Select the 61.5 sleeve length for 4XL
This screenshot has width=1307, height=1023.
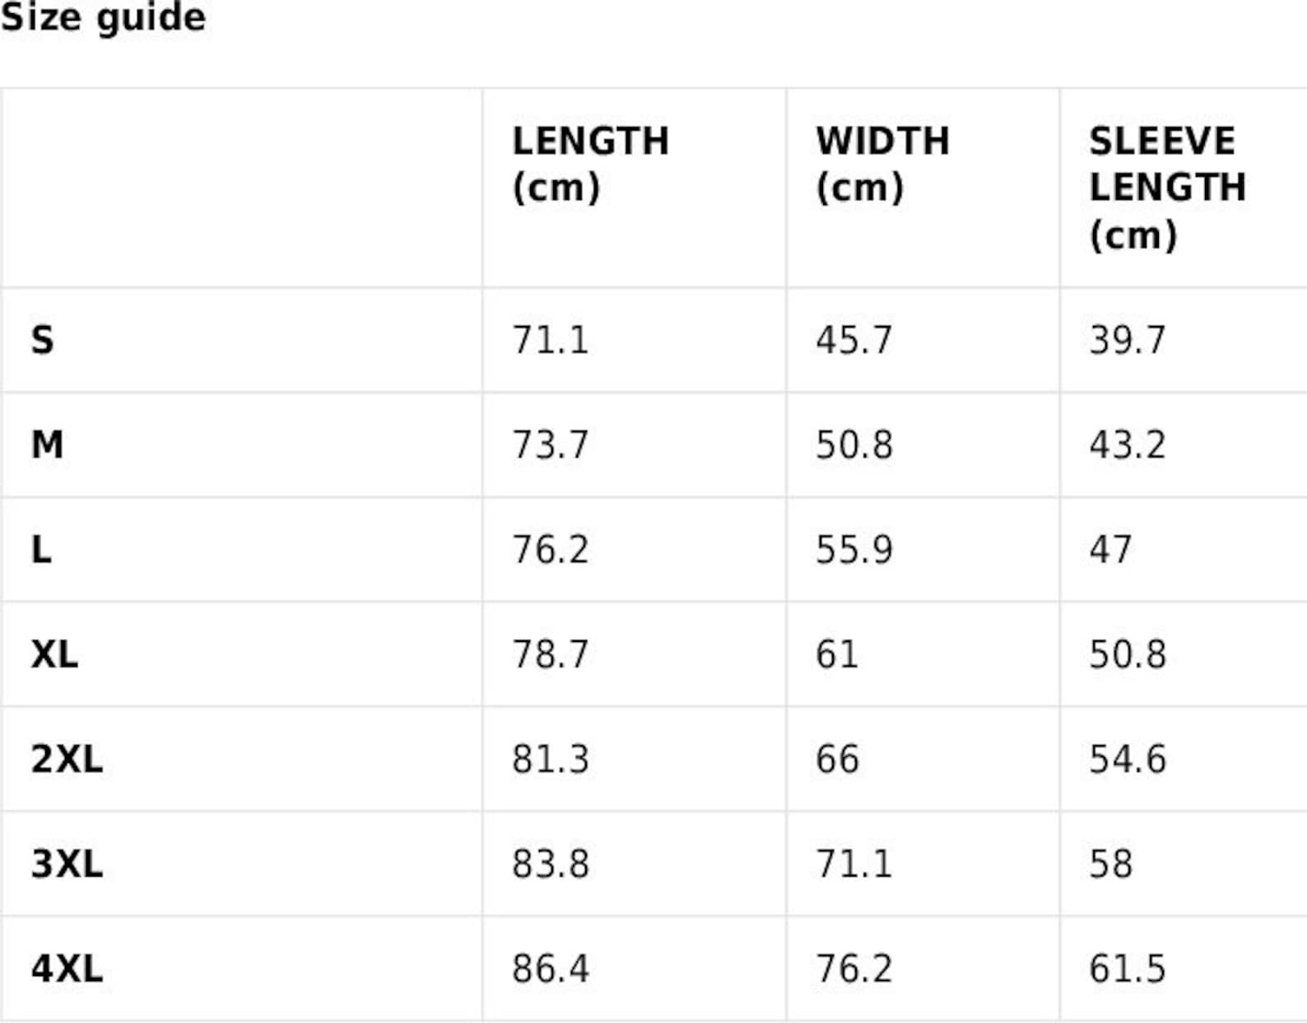1128,968
